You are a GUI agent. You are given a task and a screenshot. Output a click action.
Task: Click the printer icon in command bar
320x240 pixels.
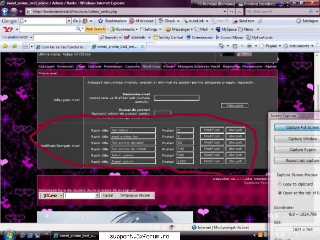[x=249, y=46]
